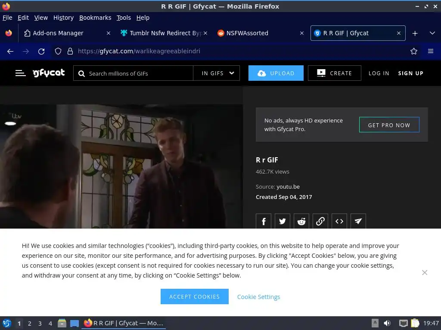Viewport: 441px width, 330px height.
Task: Open the Help menu
Action: click(143, 18)
